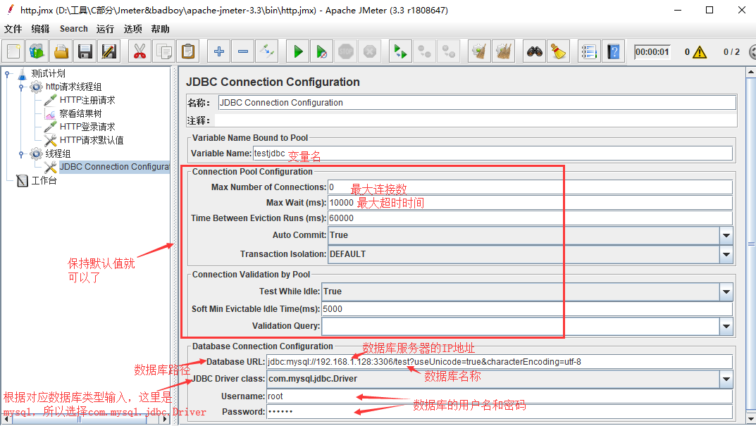Click Remote Stop All icon
756x426 pixels.
tap(424, 51)
